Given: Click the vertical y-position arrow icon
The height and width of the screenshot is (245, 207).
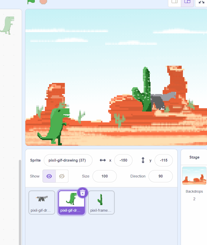Looking at the screenshot, I should (143, 160).
